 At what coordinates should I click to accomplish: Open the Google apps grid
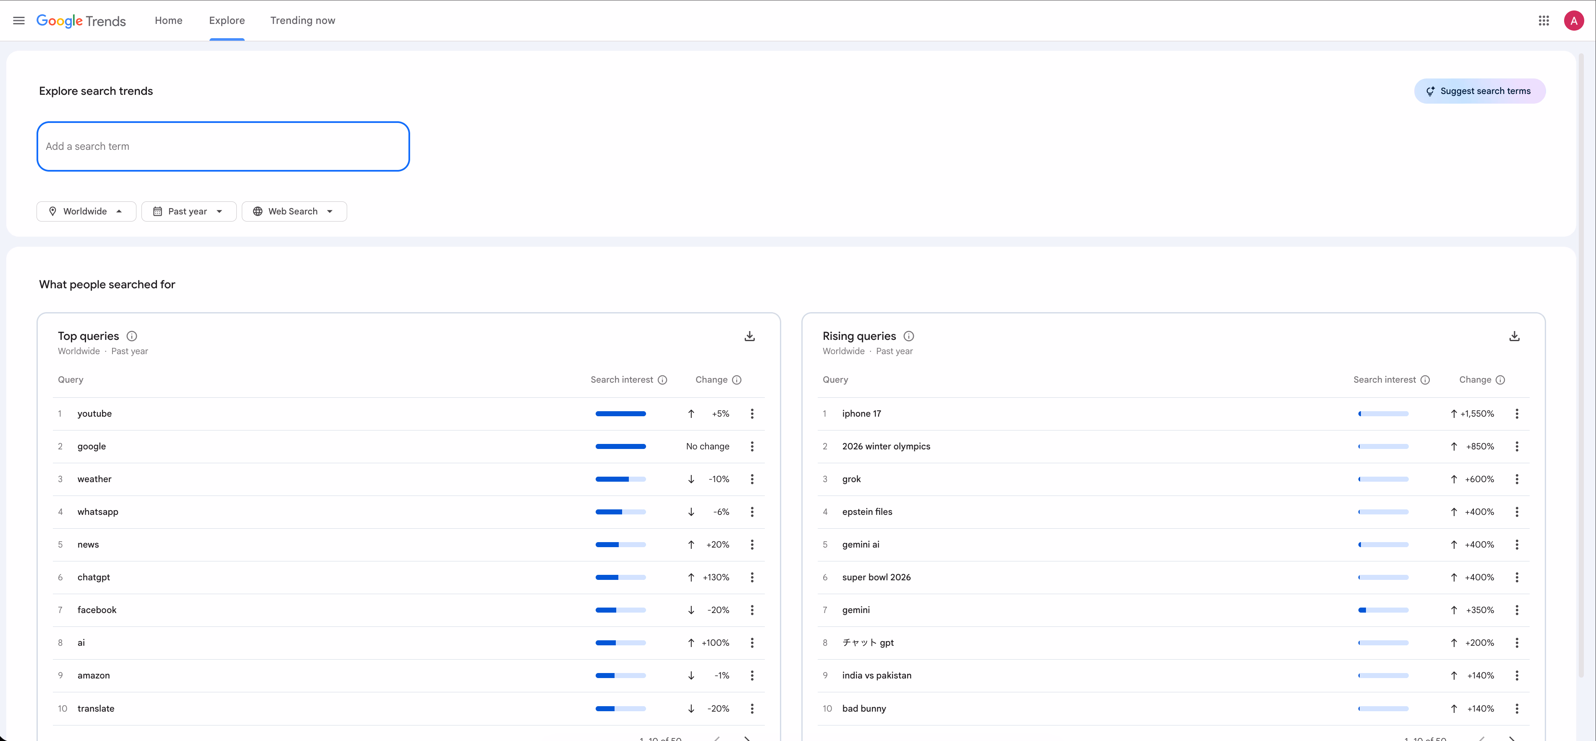click(1544, 20)
